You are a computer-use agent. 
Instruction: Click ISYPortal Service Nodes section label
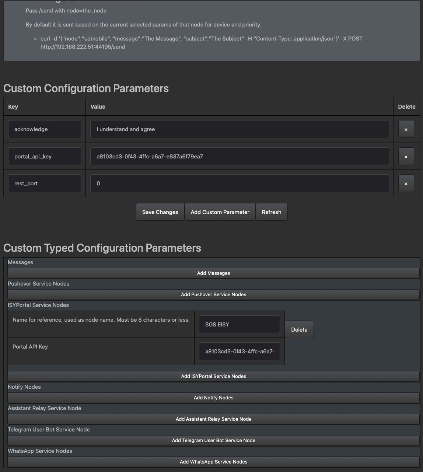[38, 305]
